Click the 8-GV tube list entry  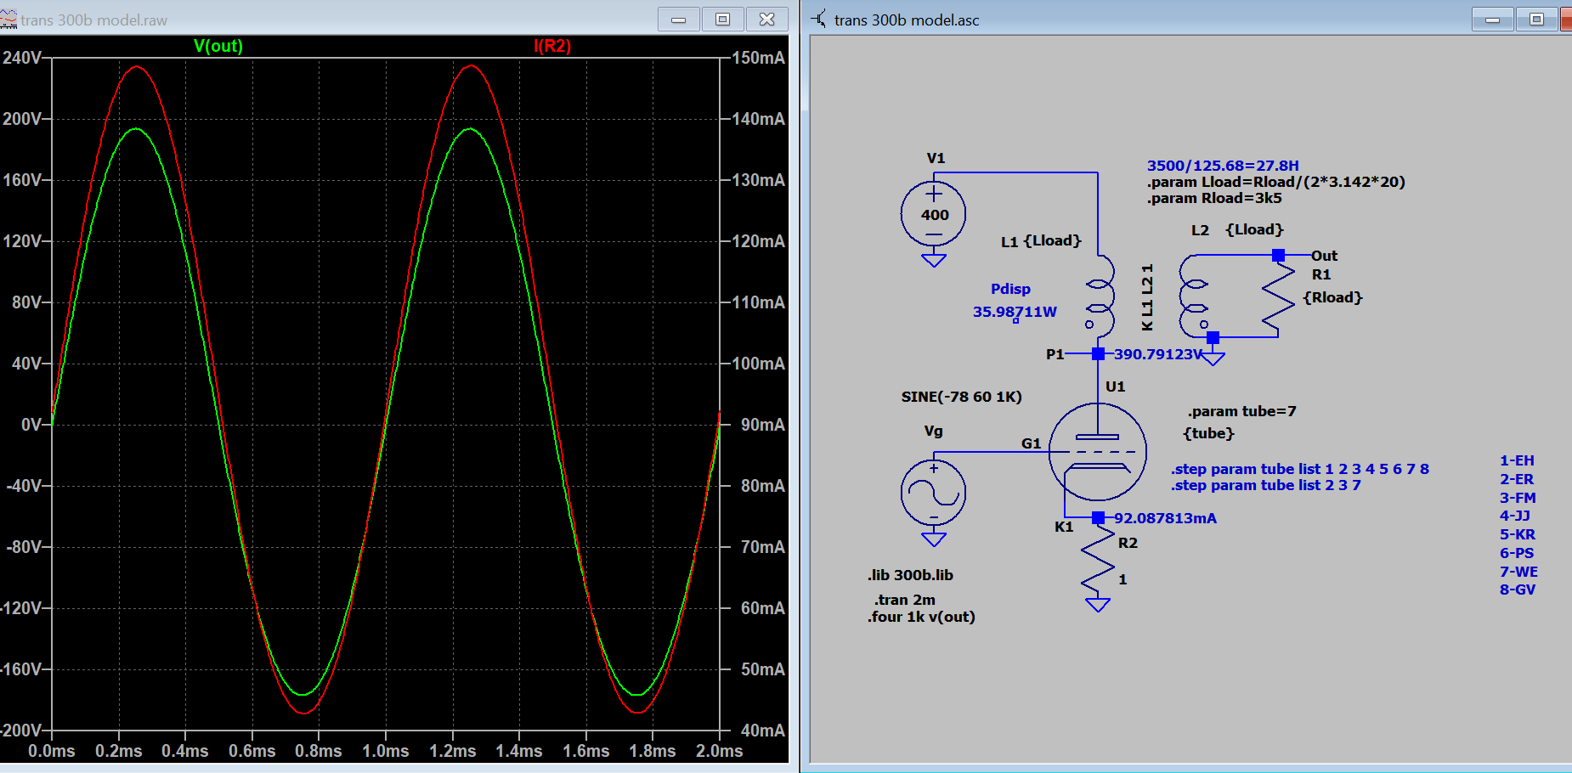1518,590
